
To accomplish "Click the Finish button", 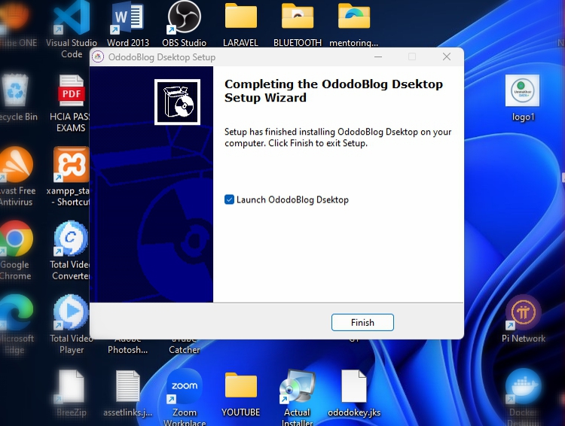I will tap(362, 322).
